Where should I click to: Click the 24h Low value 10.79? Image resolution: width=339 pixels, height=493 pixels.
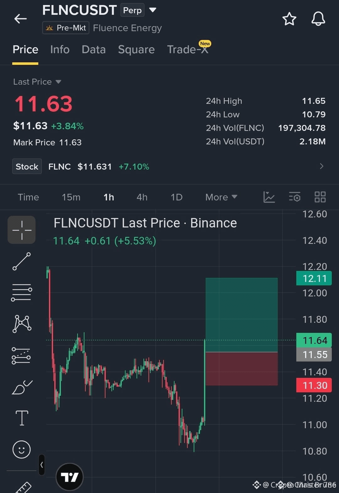pyautogui.click(x=314, y=115)
